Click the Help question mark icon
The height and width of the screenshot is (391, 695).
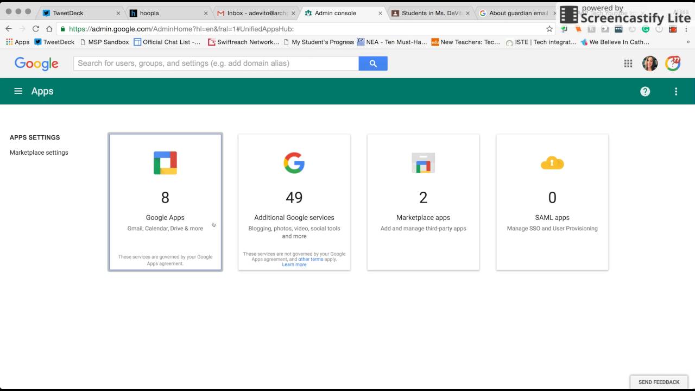645,91
